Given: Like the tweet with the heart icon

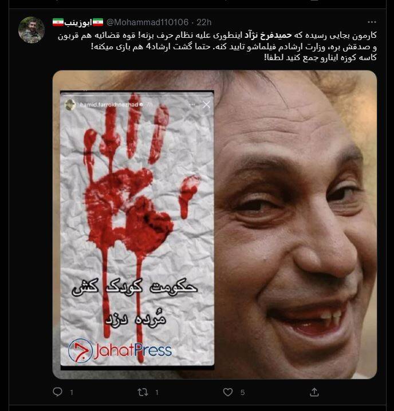Looking at the screenshot, I should [228, 392].
